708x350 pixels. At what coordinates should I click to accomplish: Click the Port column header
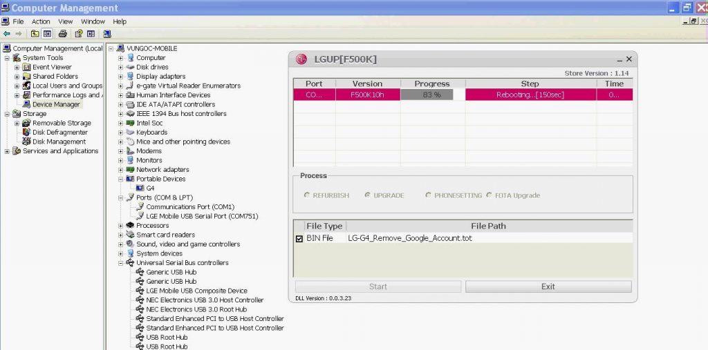[x=315, y=84]
